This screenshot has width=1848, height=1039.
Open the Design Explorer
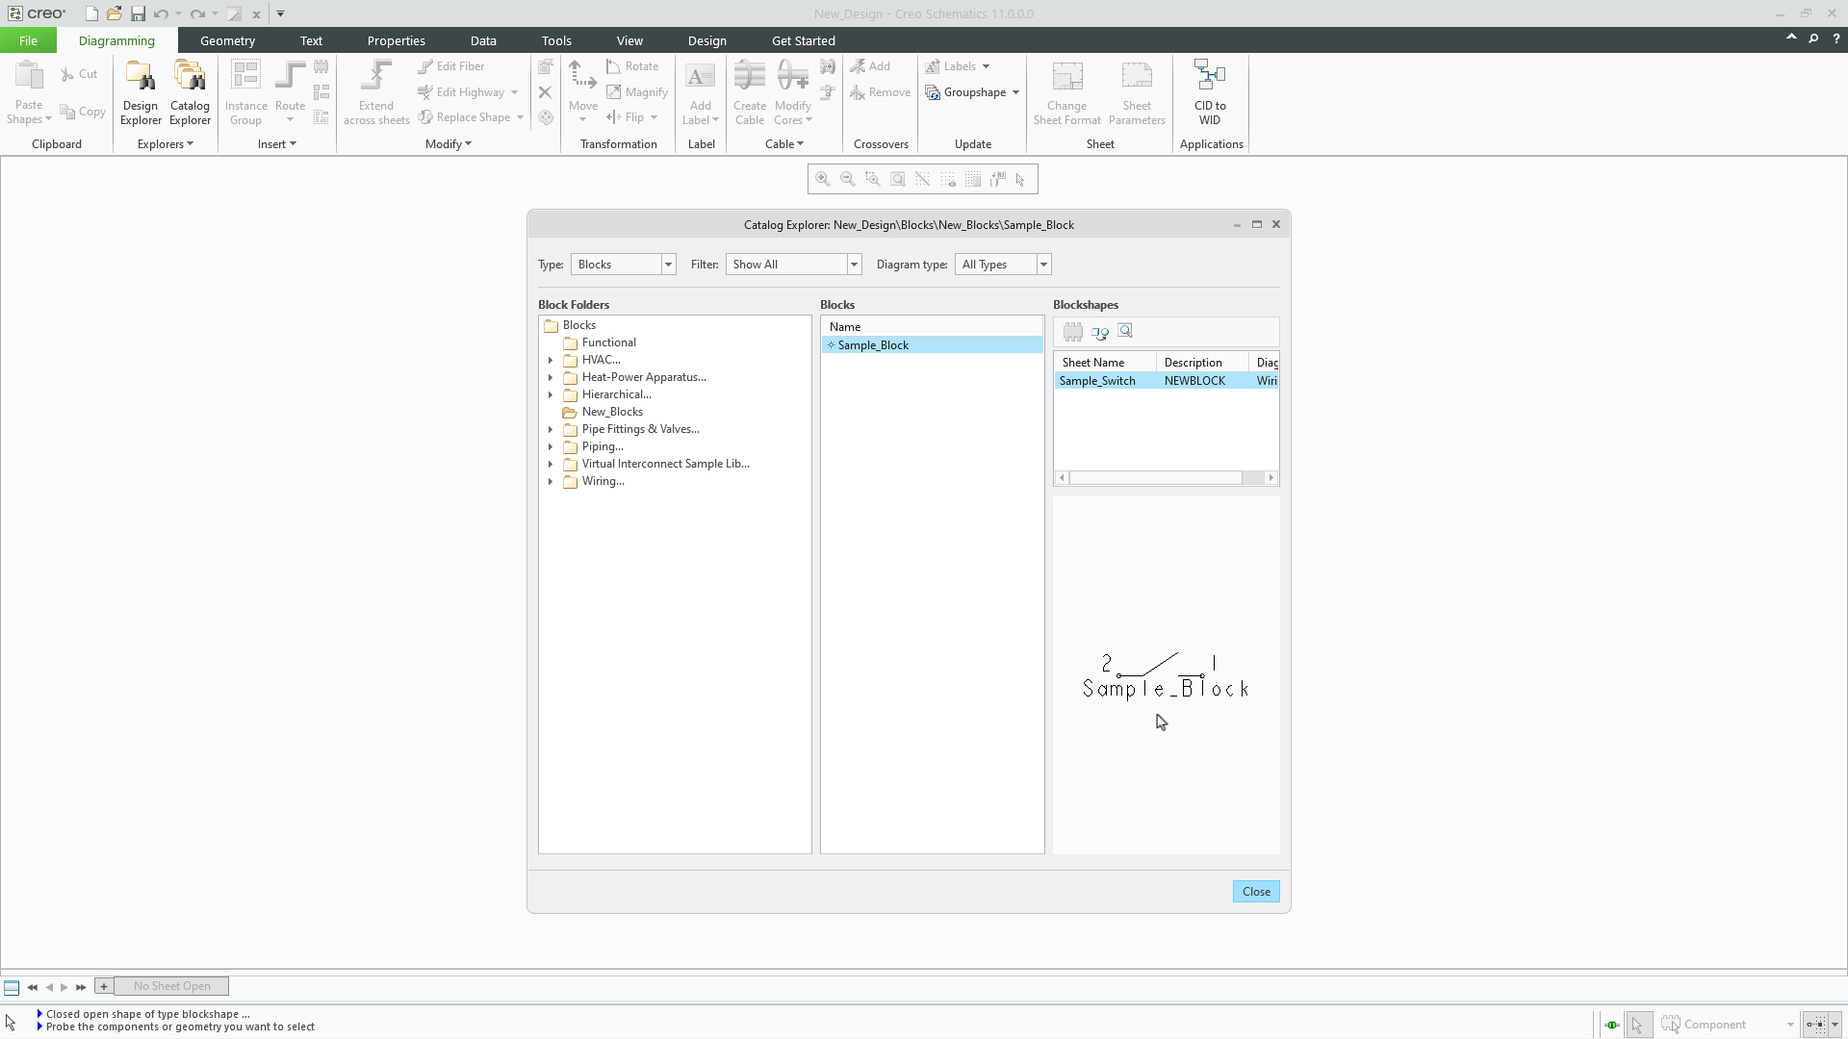pos(141,92)
